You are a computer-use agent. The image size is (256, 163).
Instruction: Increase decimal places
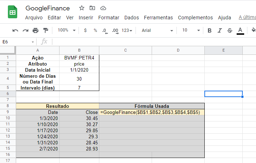pyautogui.click(x=115, y=31)
